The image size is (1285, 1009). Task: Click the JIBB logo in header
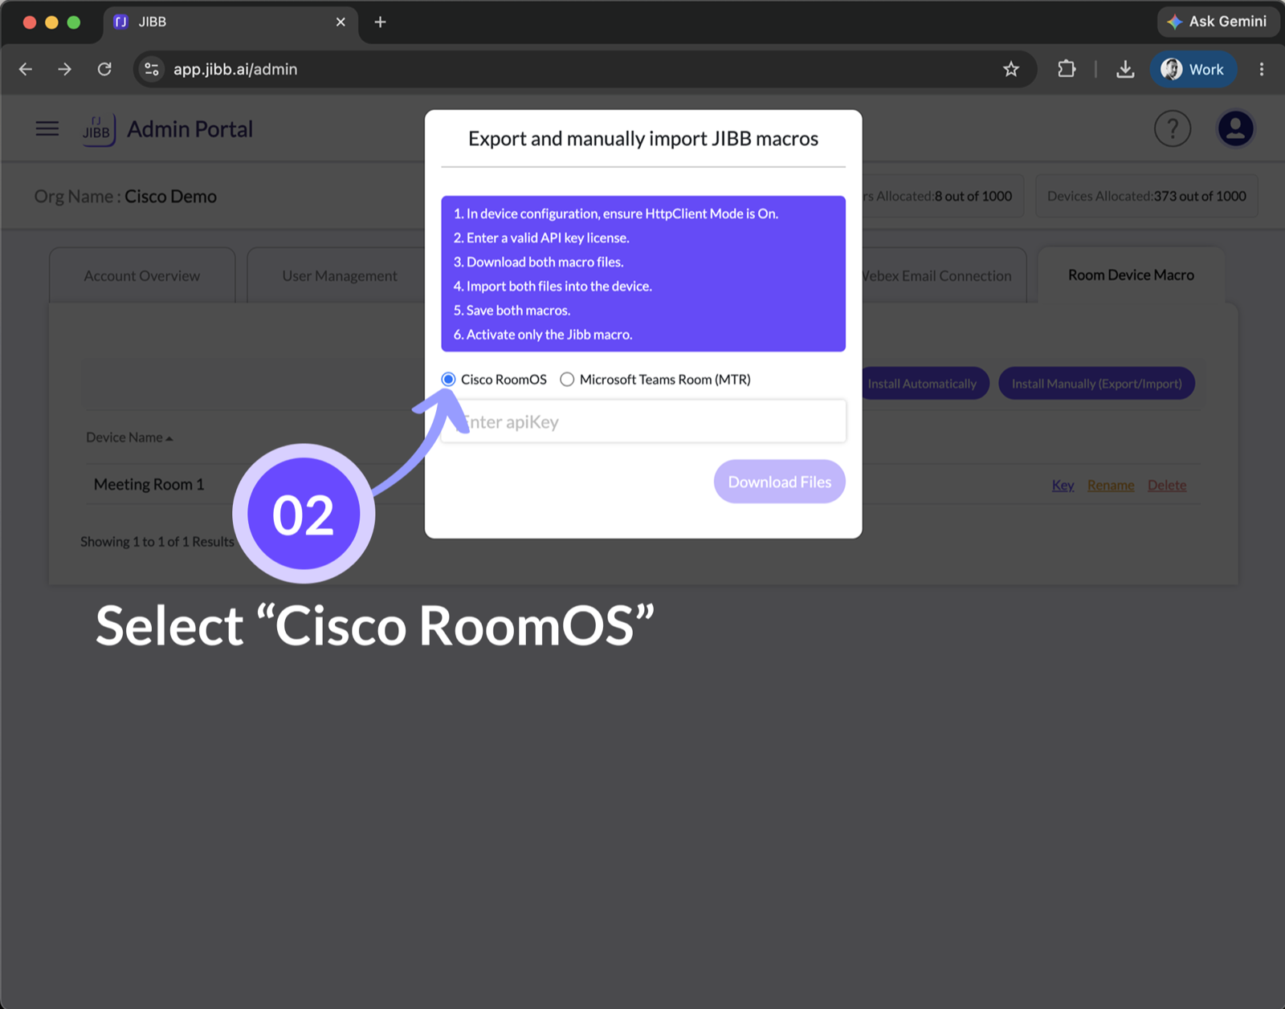point(99,129)
